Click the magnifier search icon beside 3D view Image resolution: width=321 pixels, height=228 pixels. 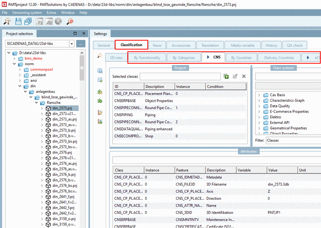(x=99, y=56)
